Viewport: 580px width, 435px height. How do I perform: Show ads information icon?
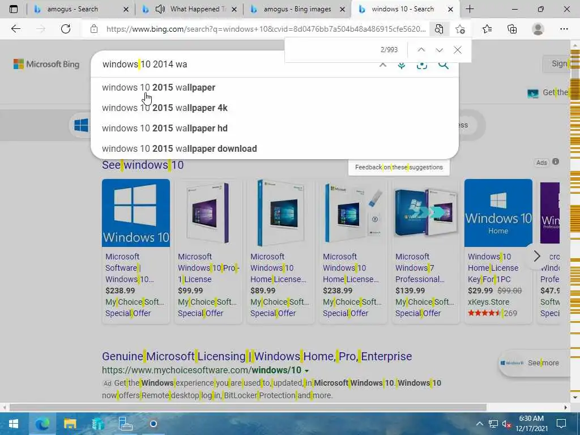click(x=556, y=161)
